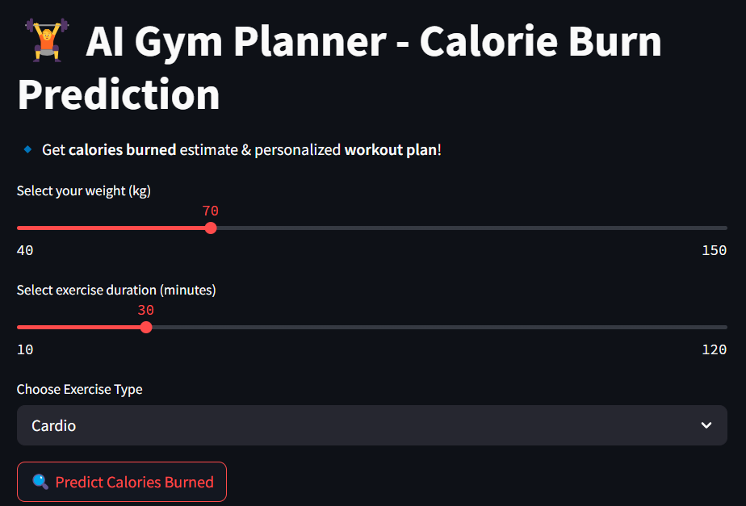Click Predict Calories Burned button

(x=122, y=482)
